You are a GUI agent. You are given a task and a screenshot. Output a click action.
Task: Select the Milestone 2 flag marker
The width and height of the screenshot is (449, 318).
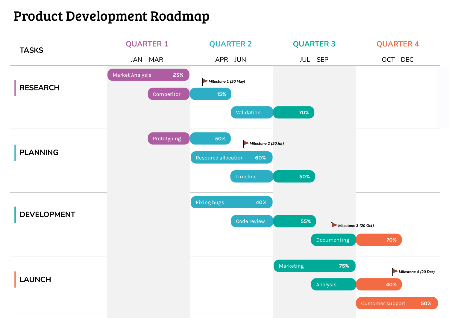click(245, 143)
